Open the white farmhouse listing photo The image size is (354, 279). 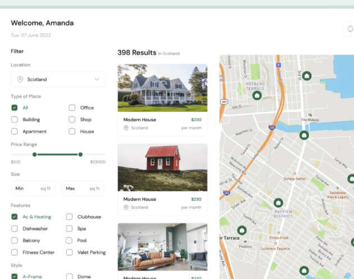coord(162,88)
